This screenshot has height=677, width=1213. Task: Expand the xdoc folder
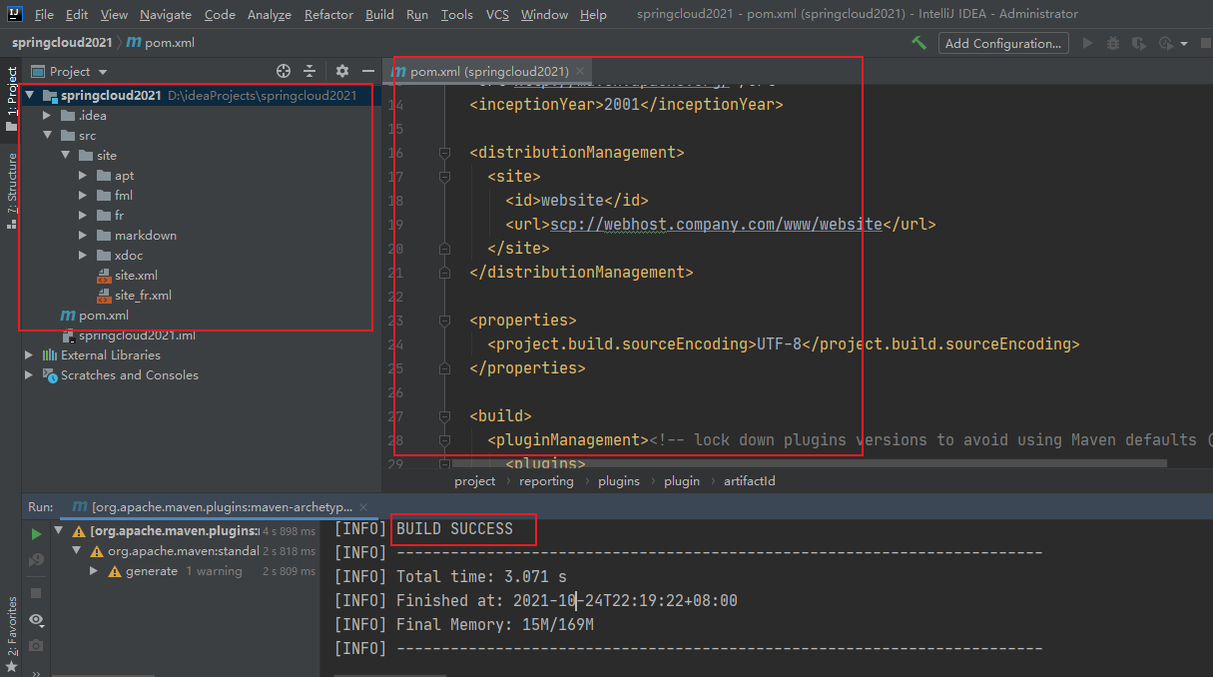tap(84, 256)
